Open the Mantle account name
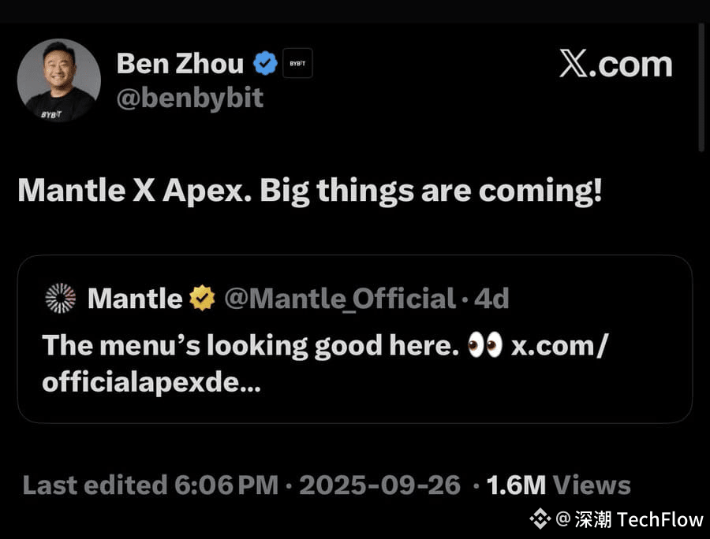Image resolution: width=710 pixels, height=539 pixels. (x=135, y=299)
